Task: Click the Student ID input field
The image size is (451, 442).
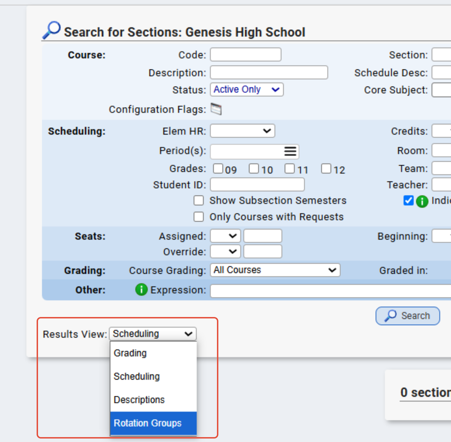Action: coord(257,184)
